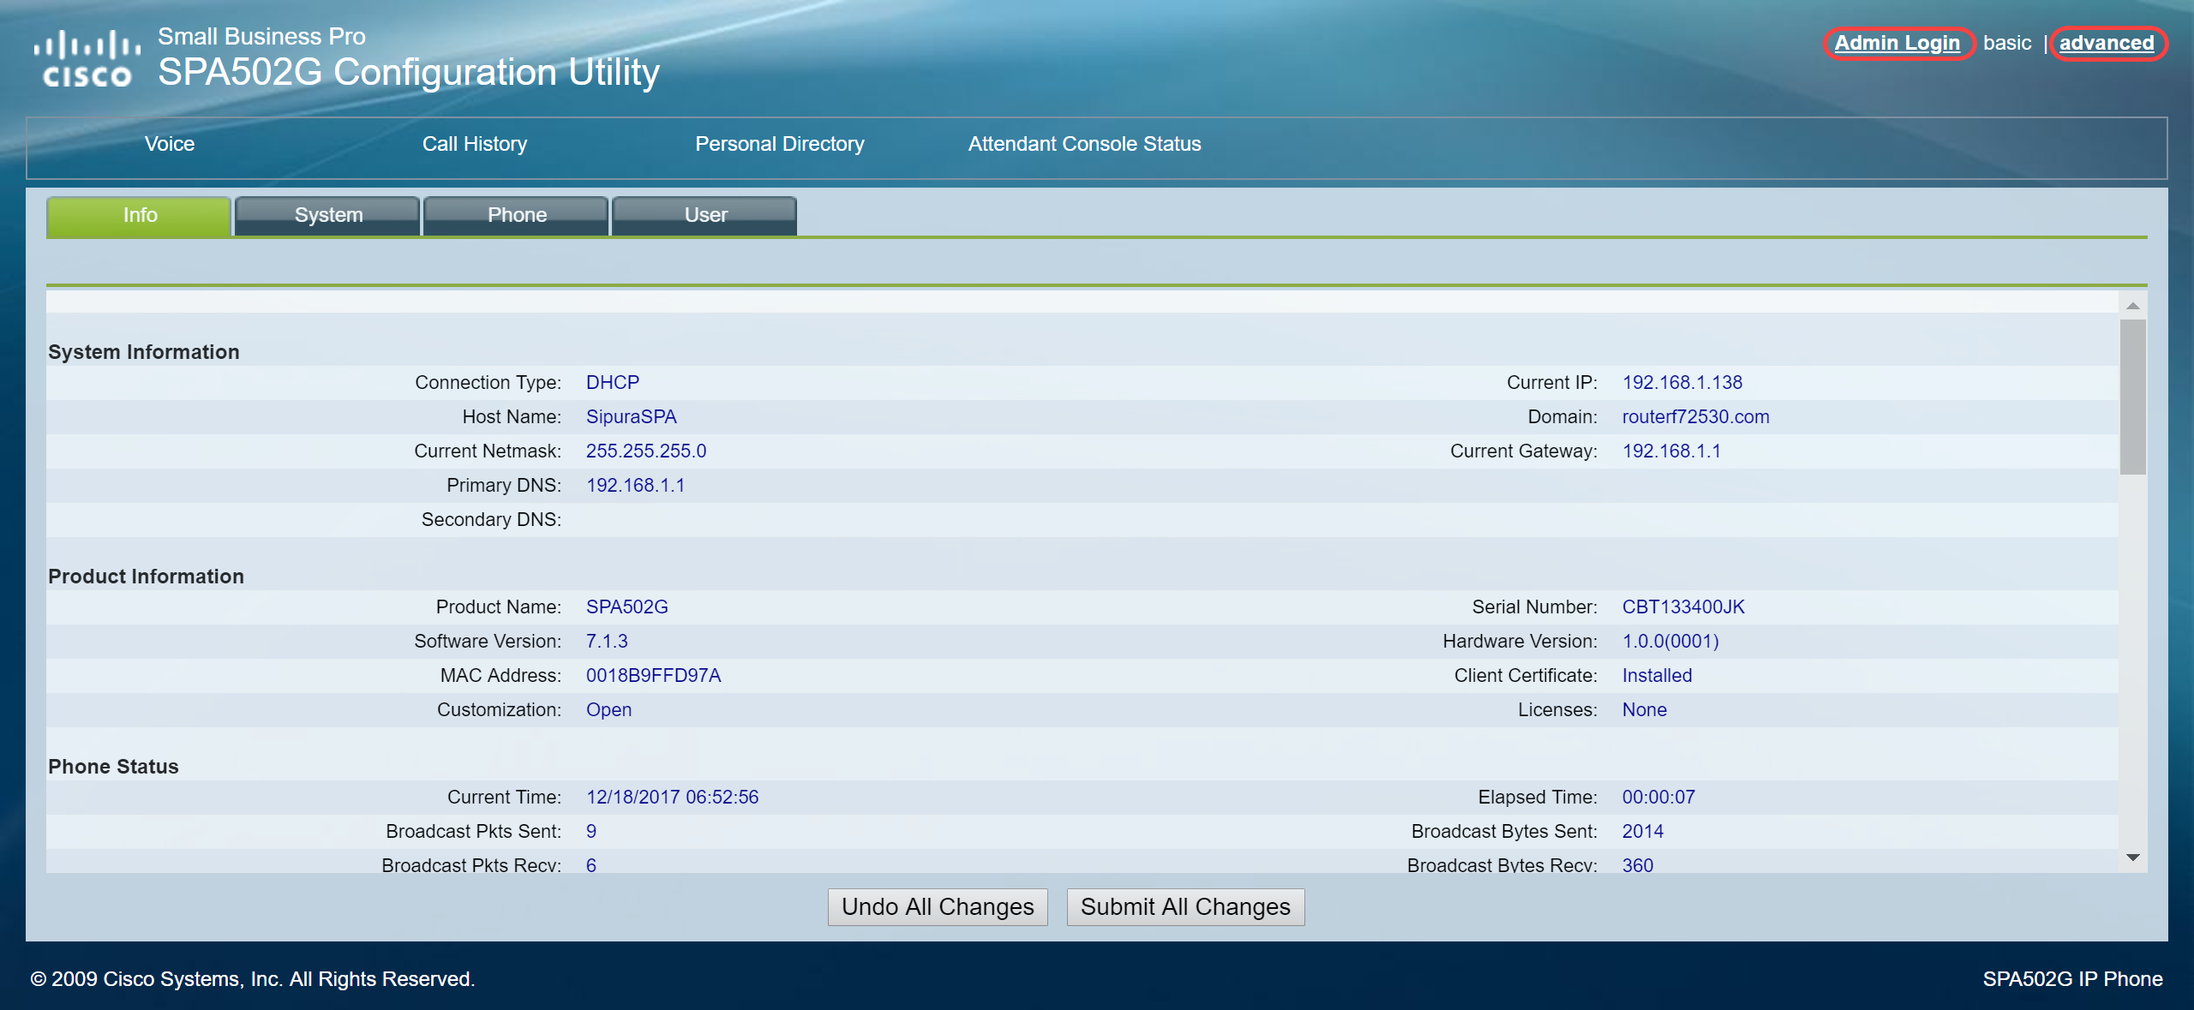Screen dimensions: 2194x1010
Task: Click the scrollbar up arrow
Action: (x=2132, y=306)
